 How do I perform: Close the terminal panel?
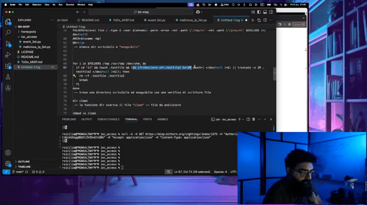[271, 119]
